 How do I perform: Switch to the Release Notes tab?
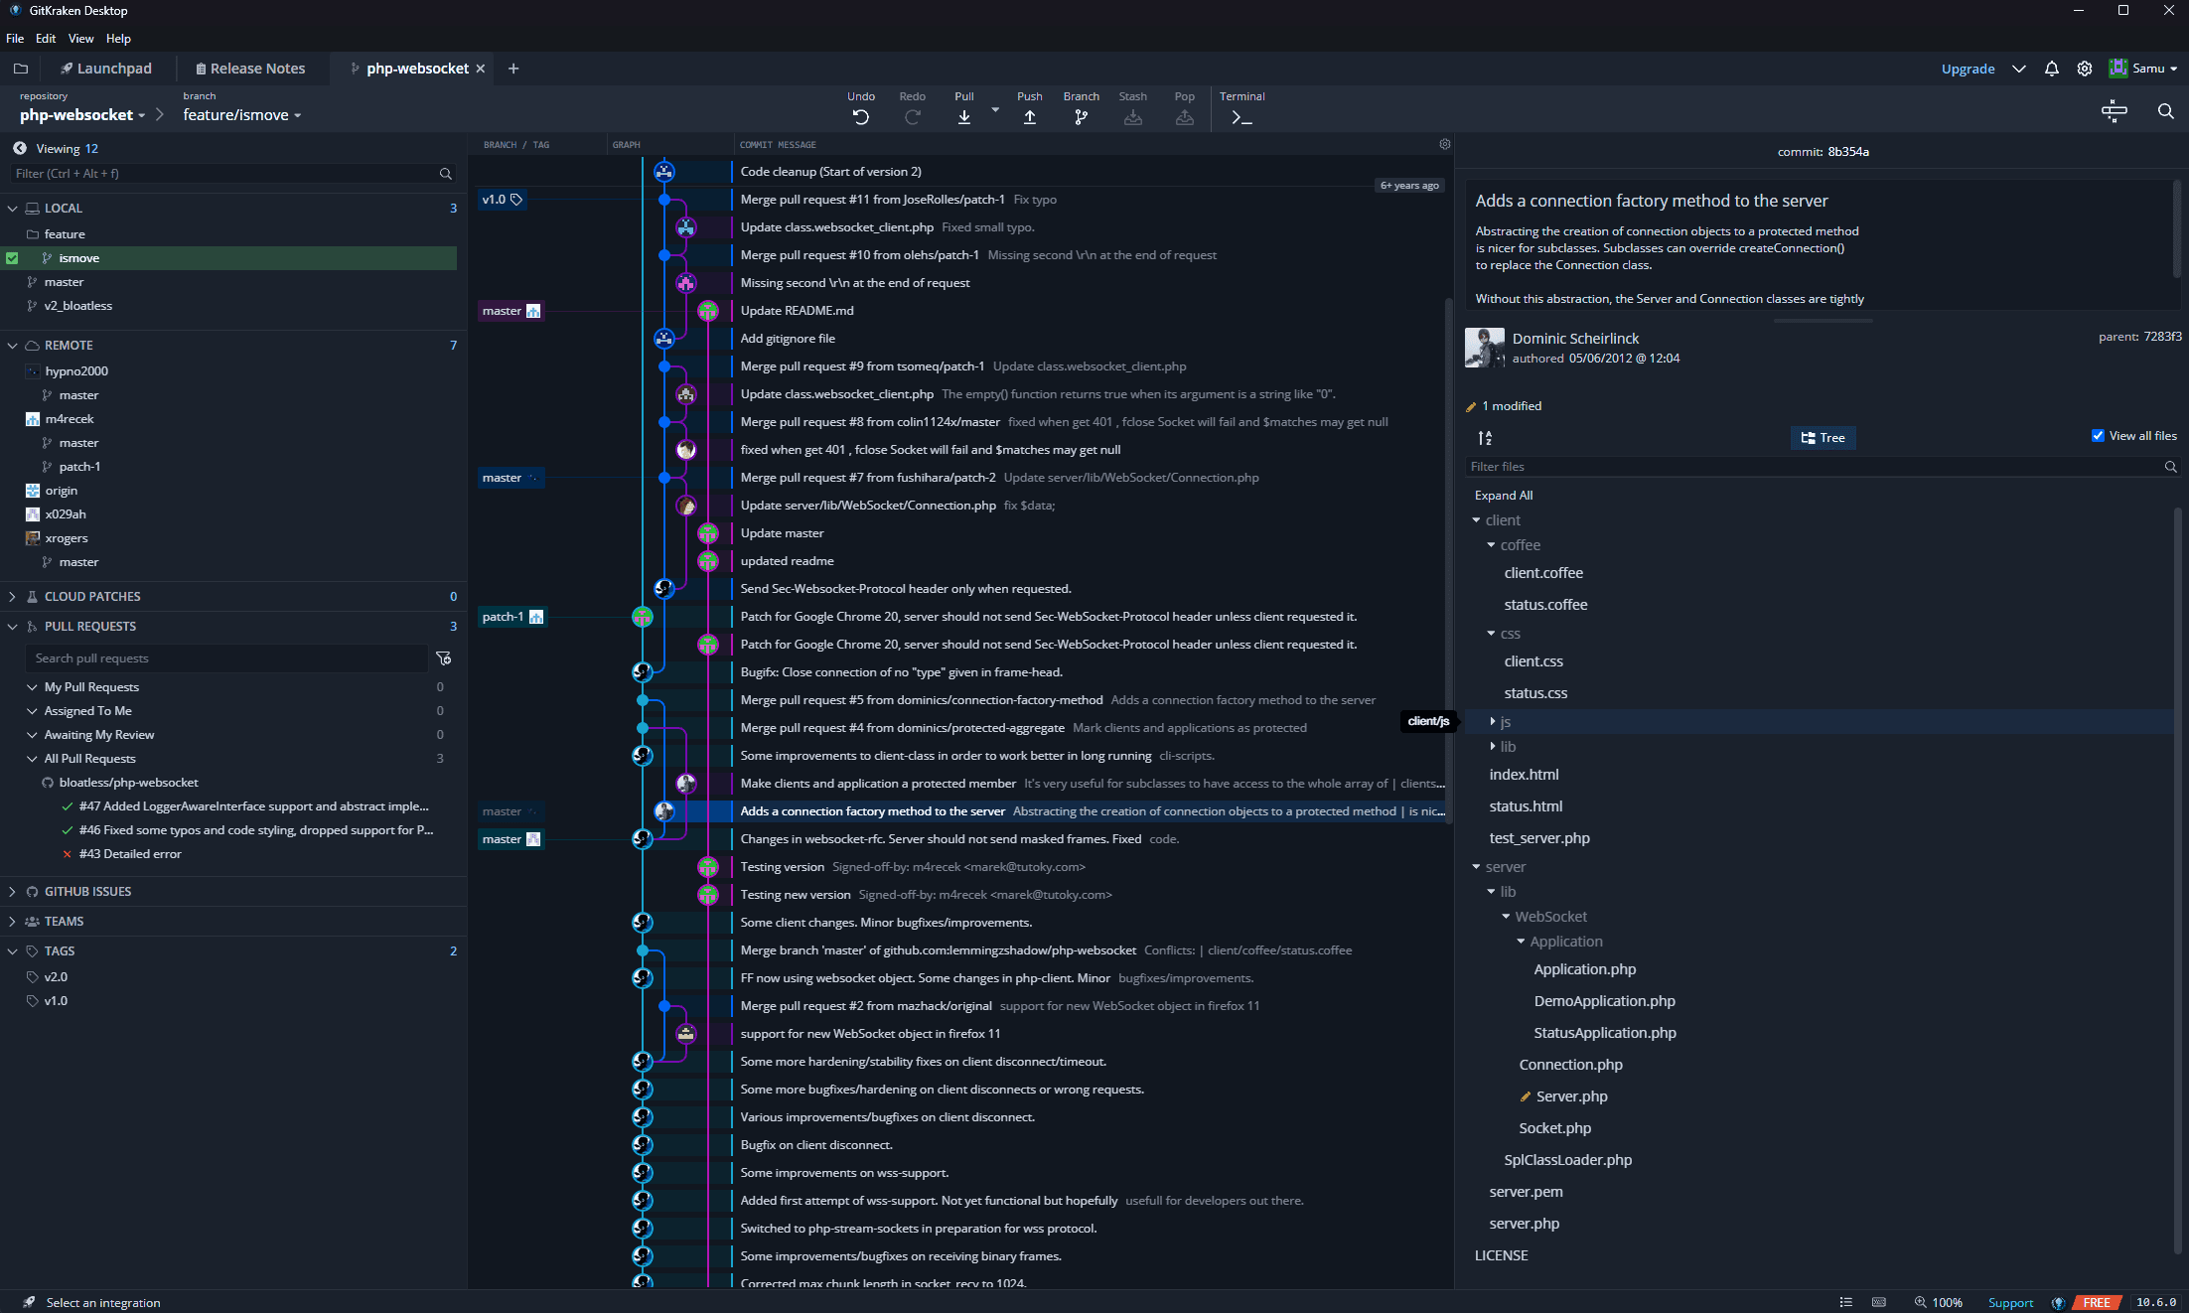[x=250, y=69]
